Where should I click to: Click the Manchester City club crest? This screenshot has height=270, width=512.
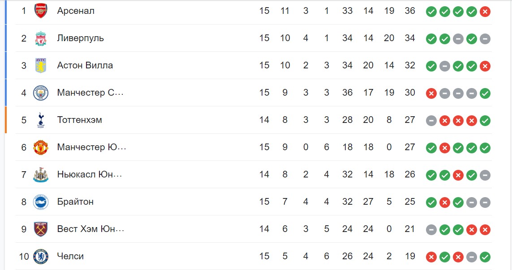pyautogui.click(x=41, y=93)
